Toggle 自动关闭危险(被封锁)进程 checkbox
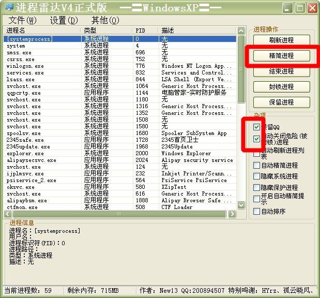 coord(256,139)
